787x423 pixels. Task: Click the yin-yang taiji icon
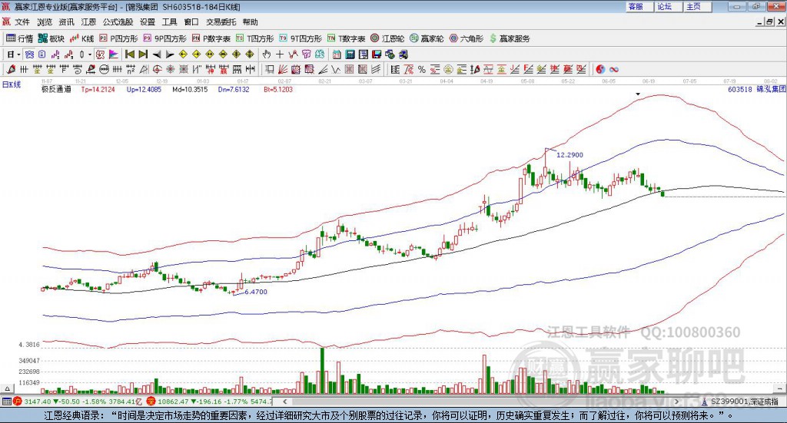pos(600,70)
